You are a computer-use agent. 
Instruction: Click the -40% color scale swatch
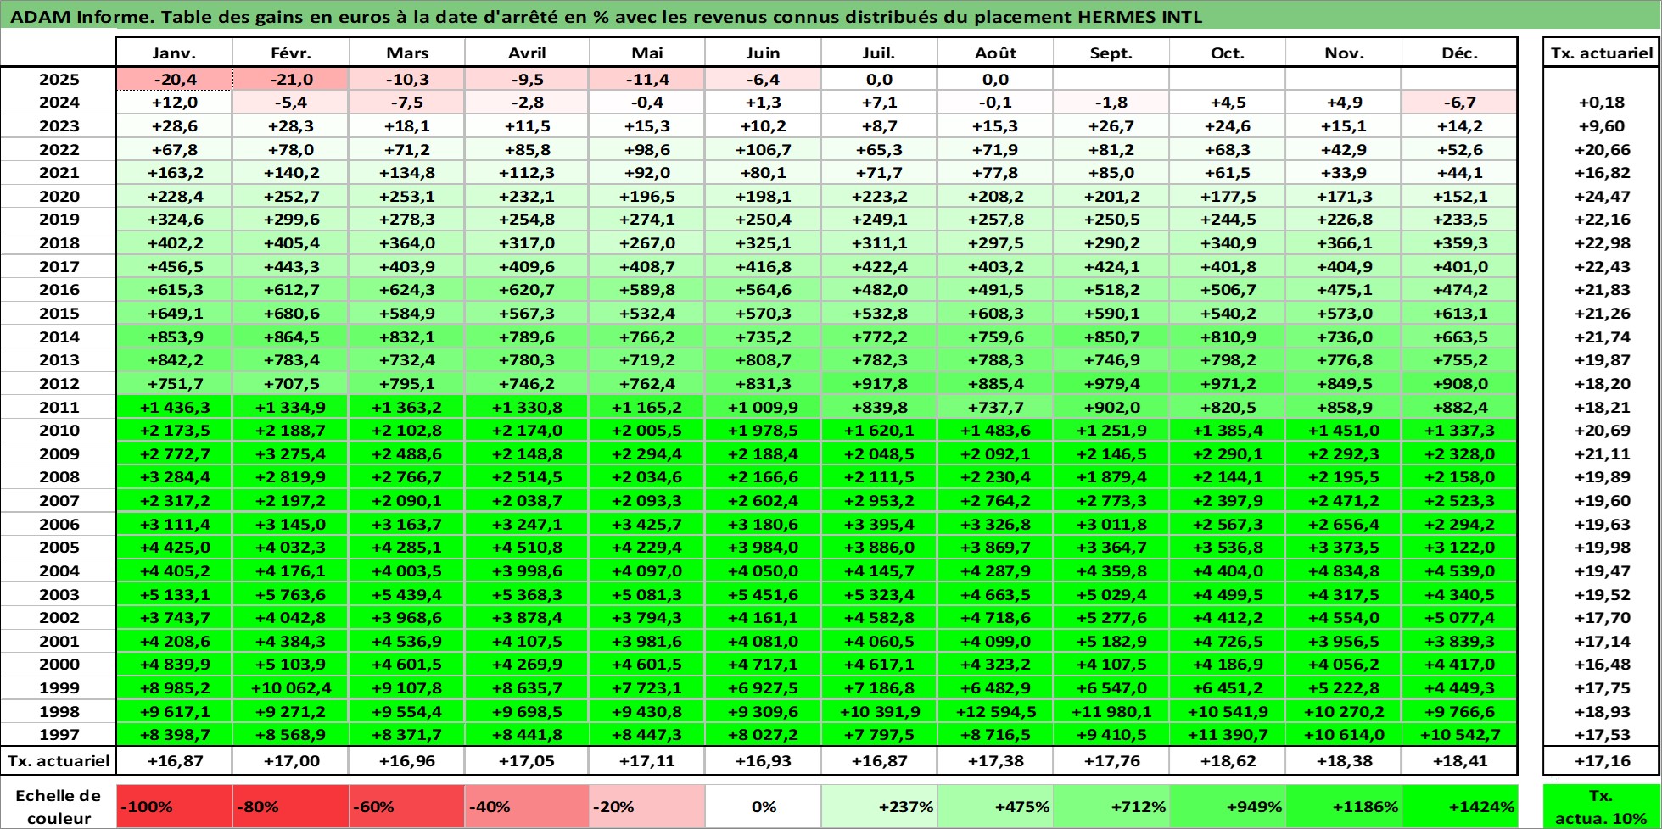coord(527,807)
